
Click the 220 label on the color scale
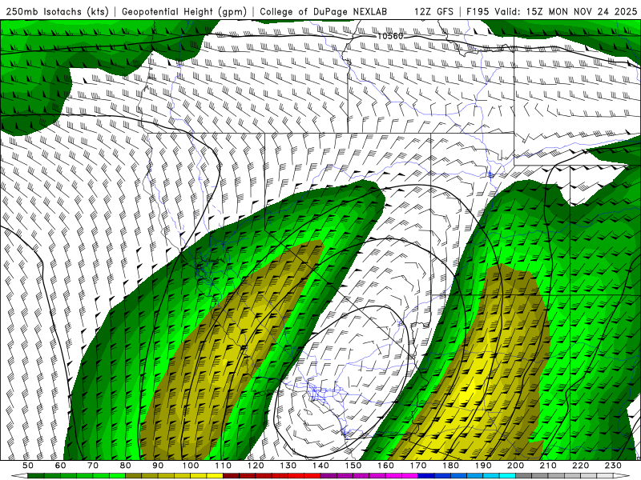(580, 466)
